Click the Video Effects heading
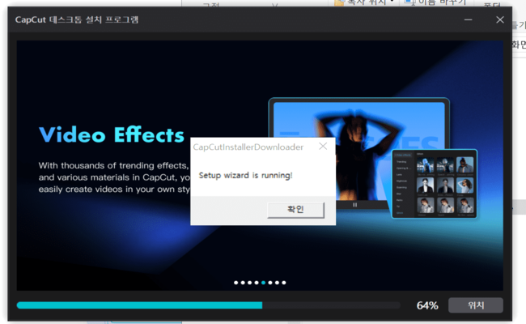 point(112,134)
